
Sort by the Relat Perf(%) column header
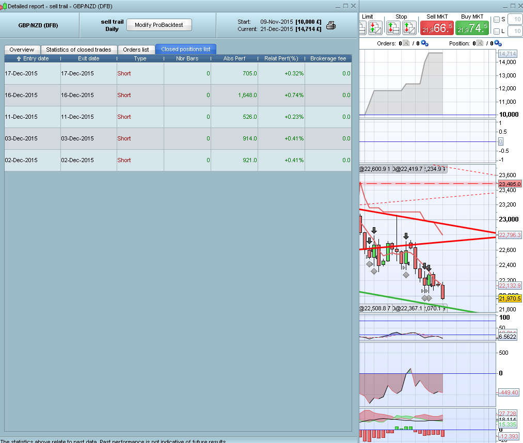pos(281,58)
